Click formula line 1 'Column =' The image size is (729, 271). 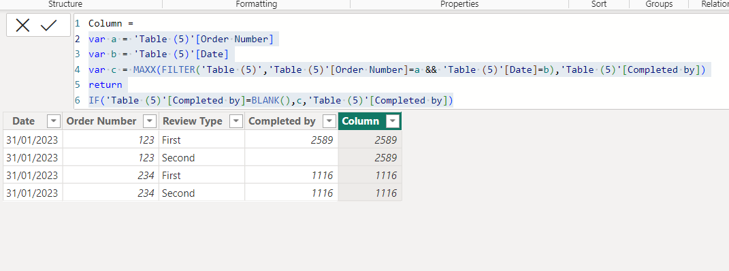click(111, 23)
